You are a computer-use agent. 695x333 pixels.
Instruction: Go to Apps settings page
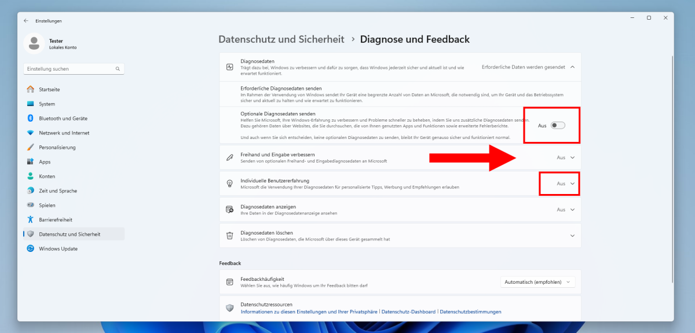click(x=74, y=162)
